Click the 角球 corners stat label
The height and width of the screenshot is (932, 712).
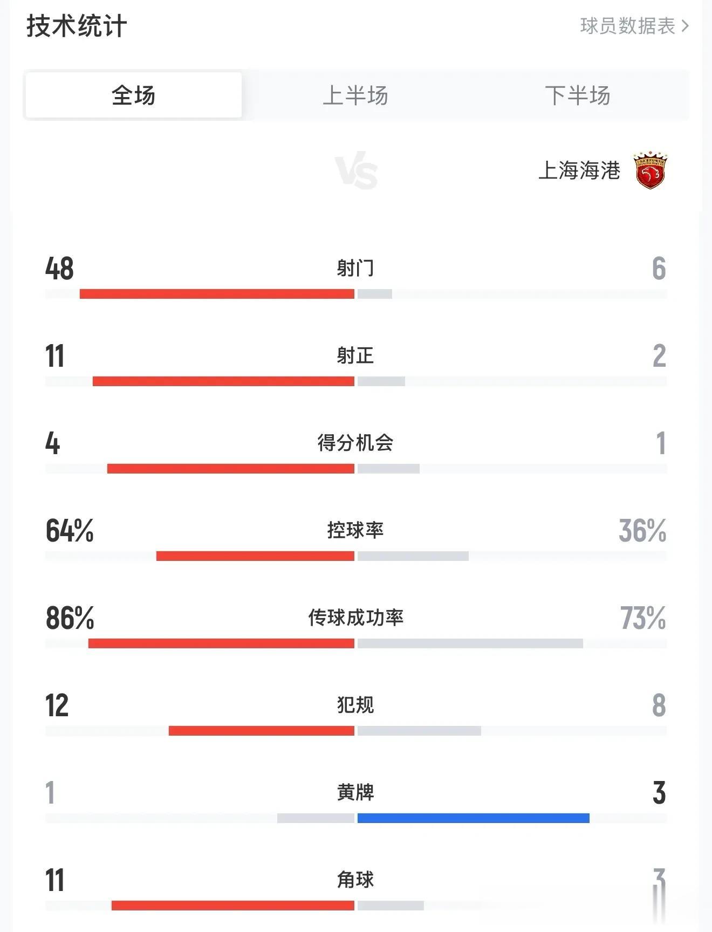coord(355,880)
